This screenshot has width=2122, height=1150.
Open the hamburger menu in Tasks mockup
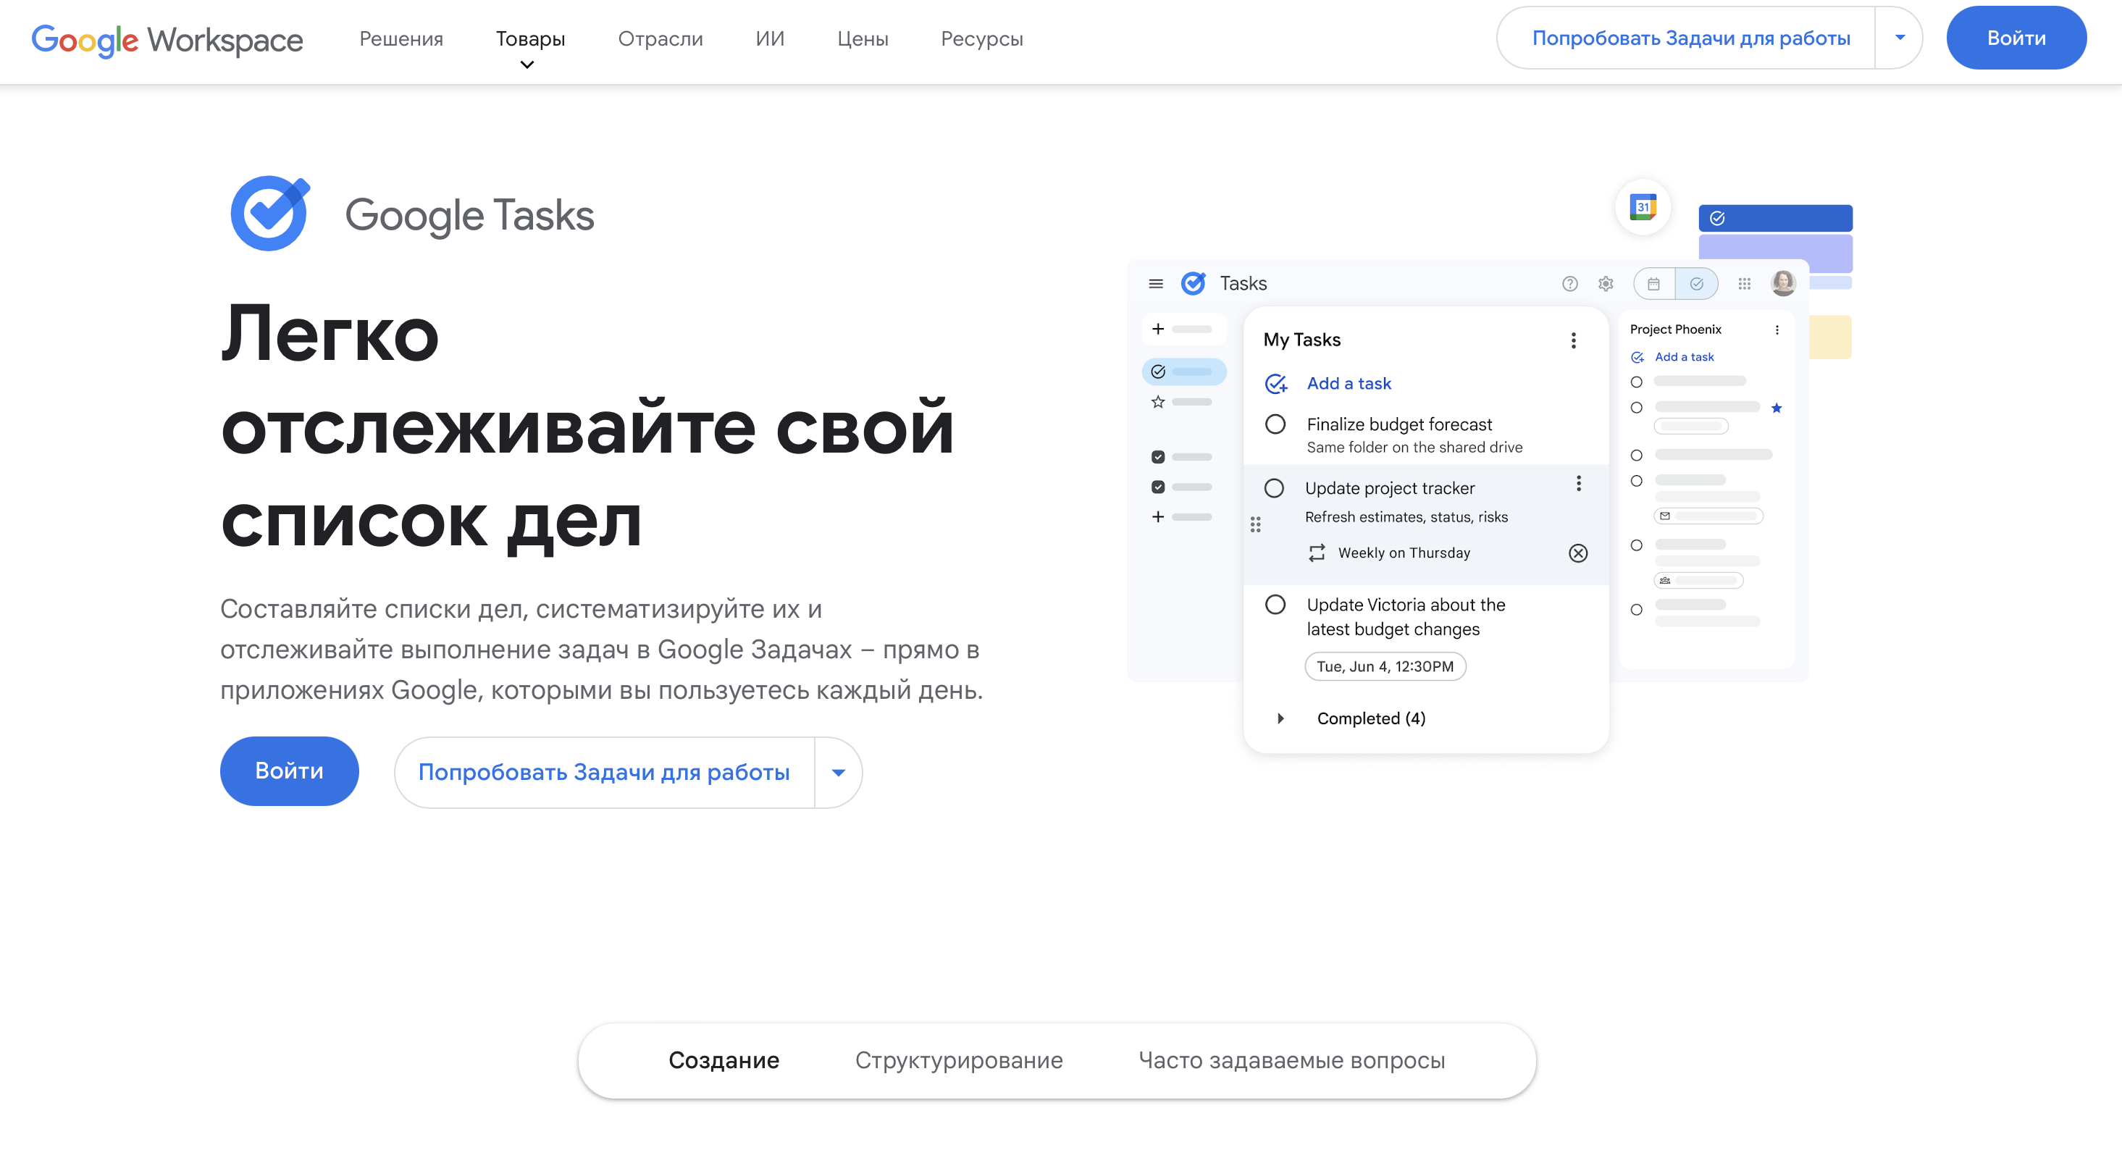click(1156, 283)
